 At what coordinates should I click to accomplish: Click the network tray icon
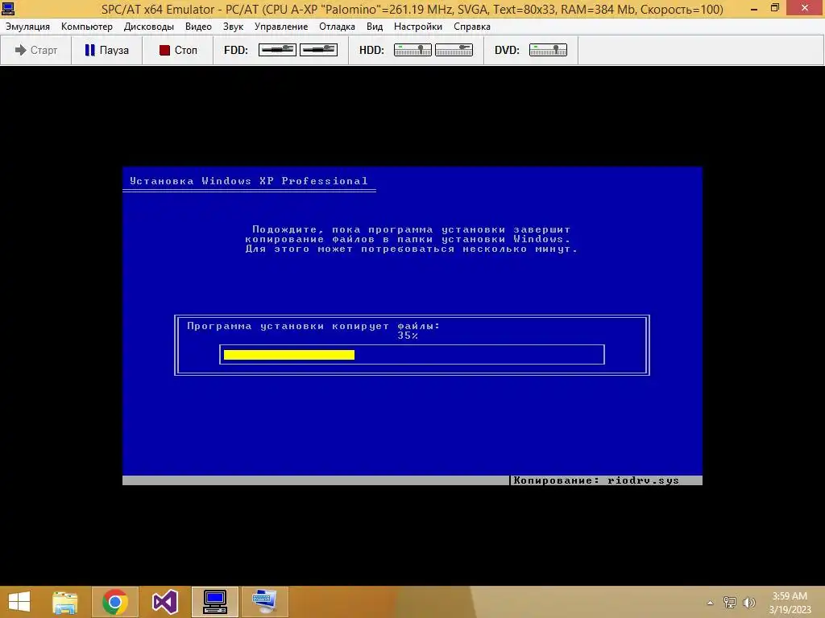730,602
